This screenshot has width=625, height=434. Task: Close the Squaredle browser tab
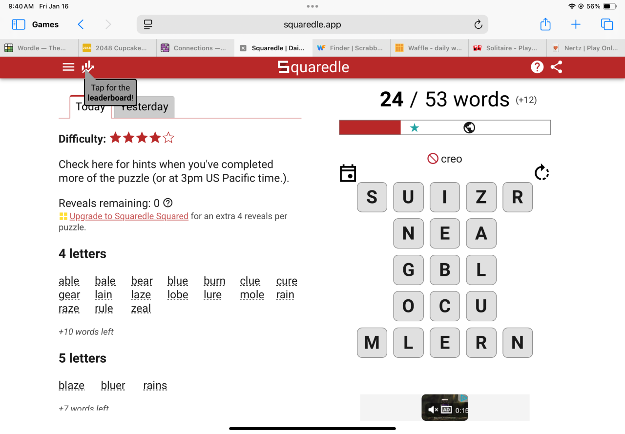coord(243,48)
